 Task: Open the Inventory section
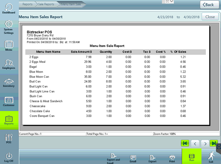[x=9, y=83]
